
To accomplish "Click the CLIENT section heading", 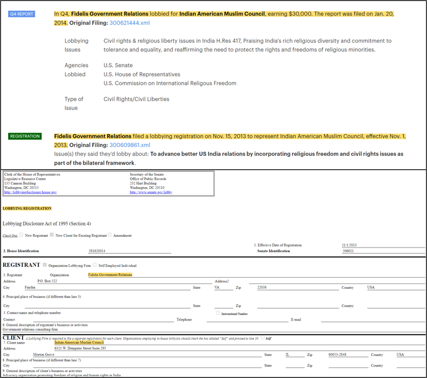I will pos(13,338).
